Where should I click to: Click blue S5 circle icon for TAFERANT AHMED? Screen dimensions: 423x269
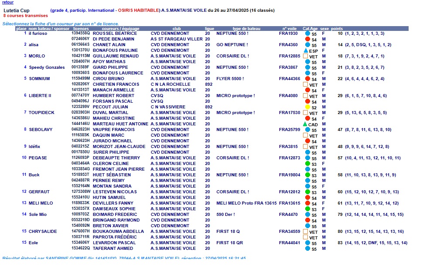point(307,249)
